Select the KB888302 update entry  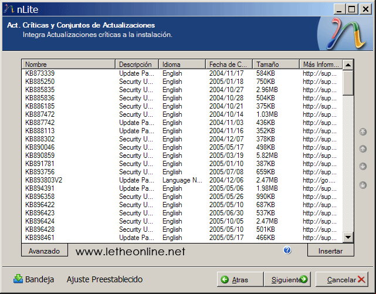click(x=182, y=139)
